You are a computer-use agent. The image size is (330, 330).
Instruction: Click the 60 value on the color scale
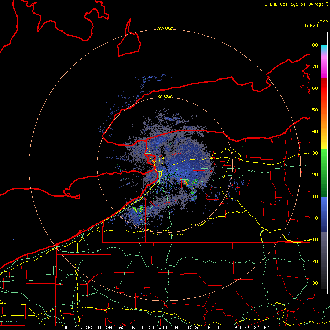pos(315,88)
